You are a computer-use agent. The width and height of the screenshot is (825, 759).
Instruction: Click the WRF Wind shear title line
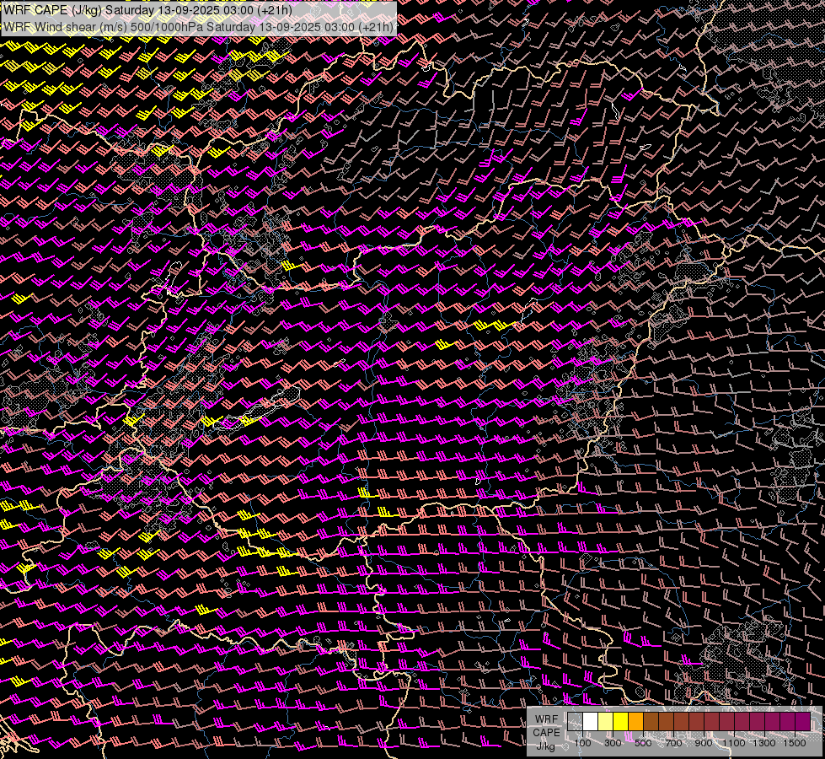click(x=198, y=26)
